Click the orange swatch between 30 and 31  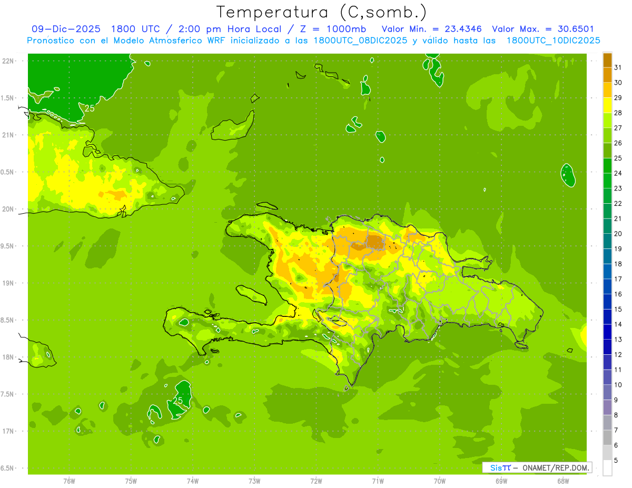(607, 74)
